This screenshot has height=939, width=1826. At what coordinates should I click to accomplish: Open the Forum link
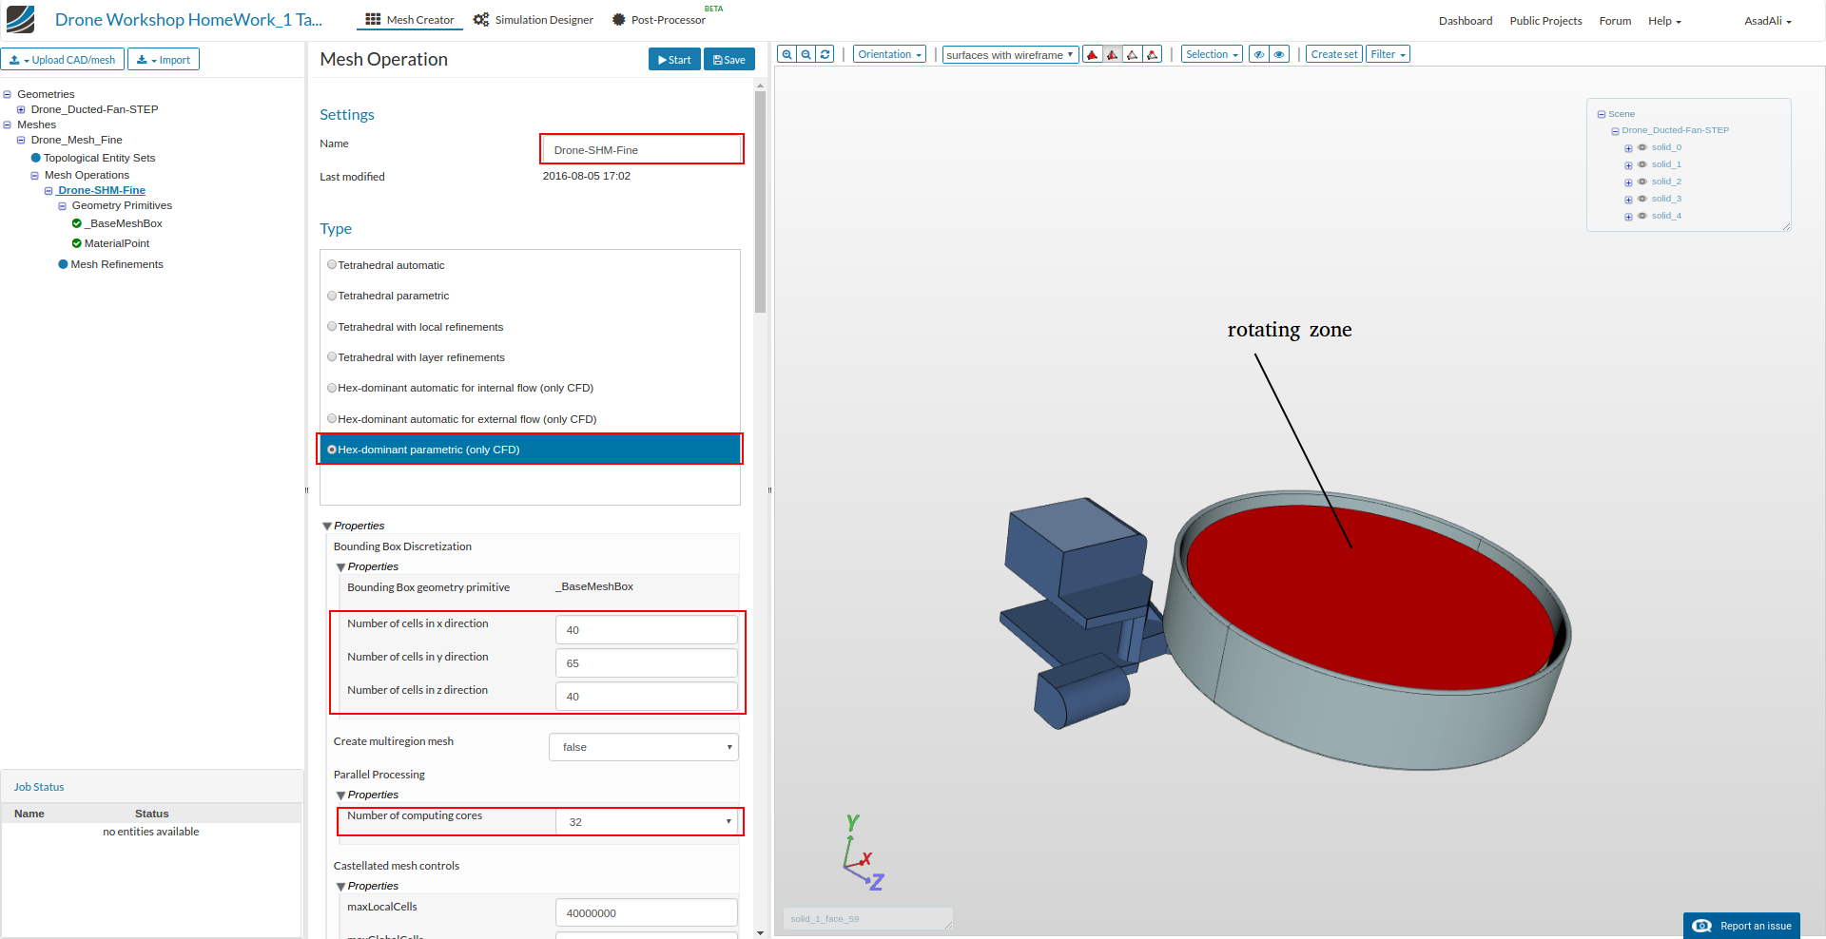[1615, 21]
